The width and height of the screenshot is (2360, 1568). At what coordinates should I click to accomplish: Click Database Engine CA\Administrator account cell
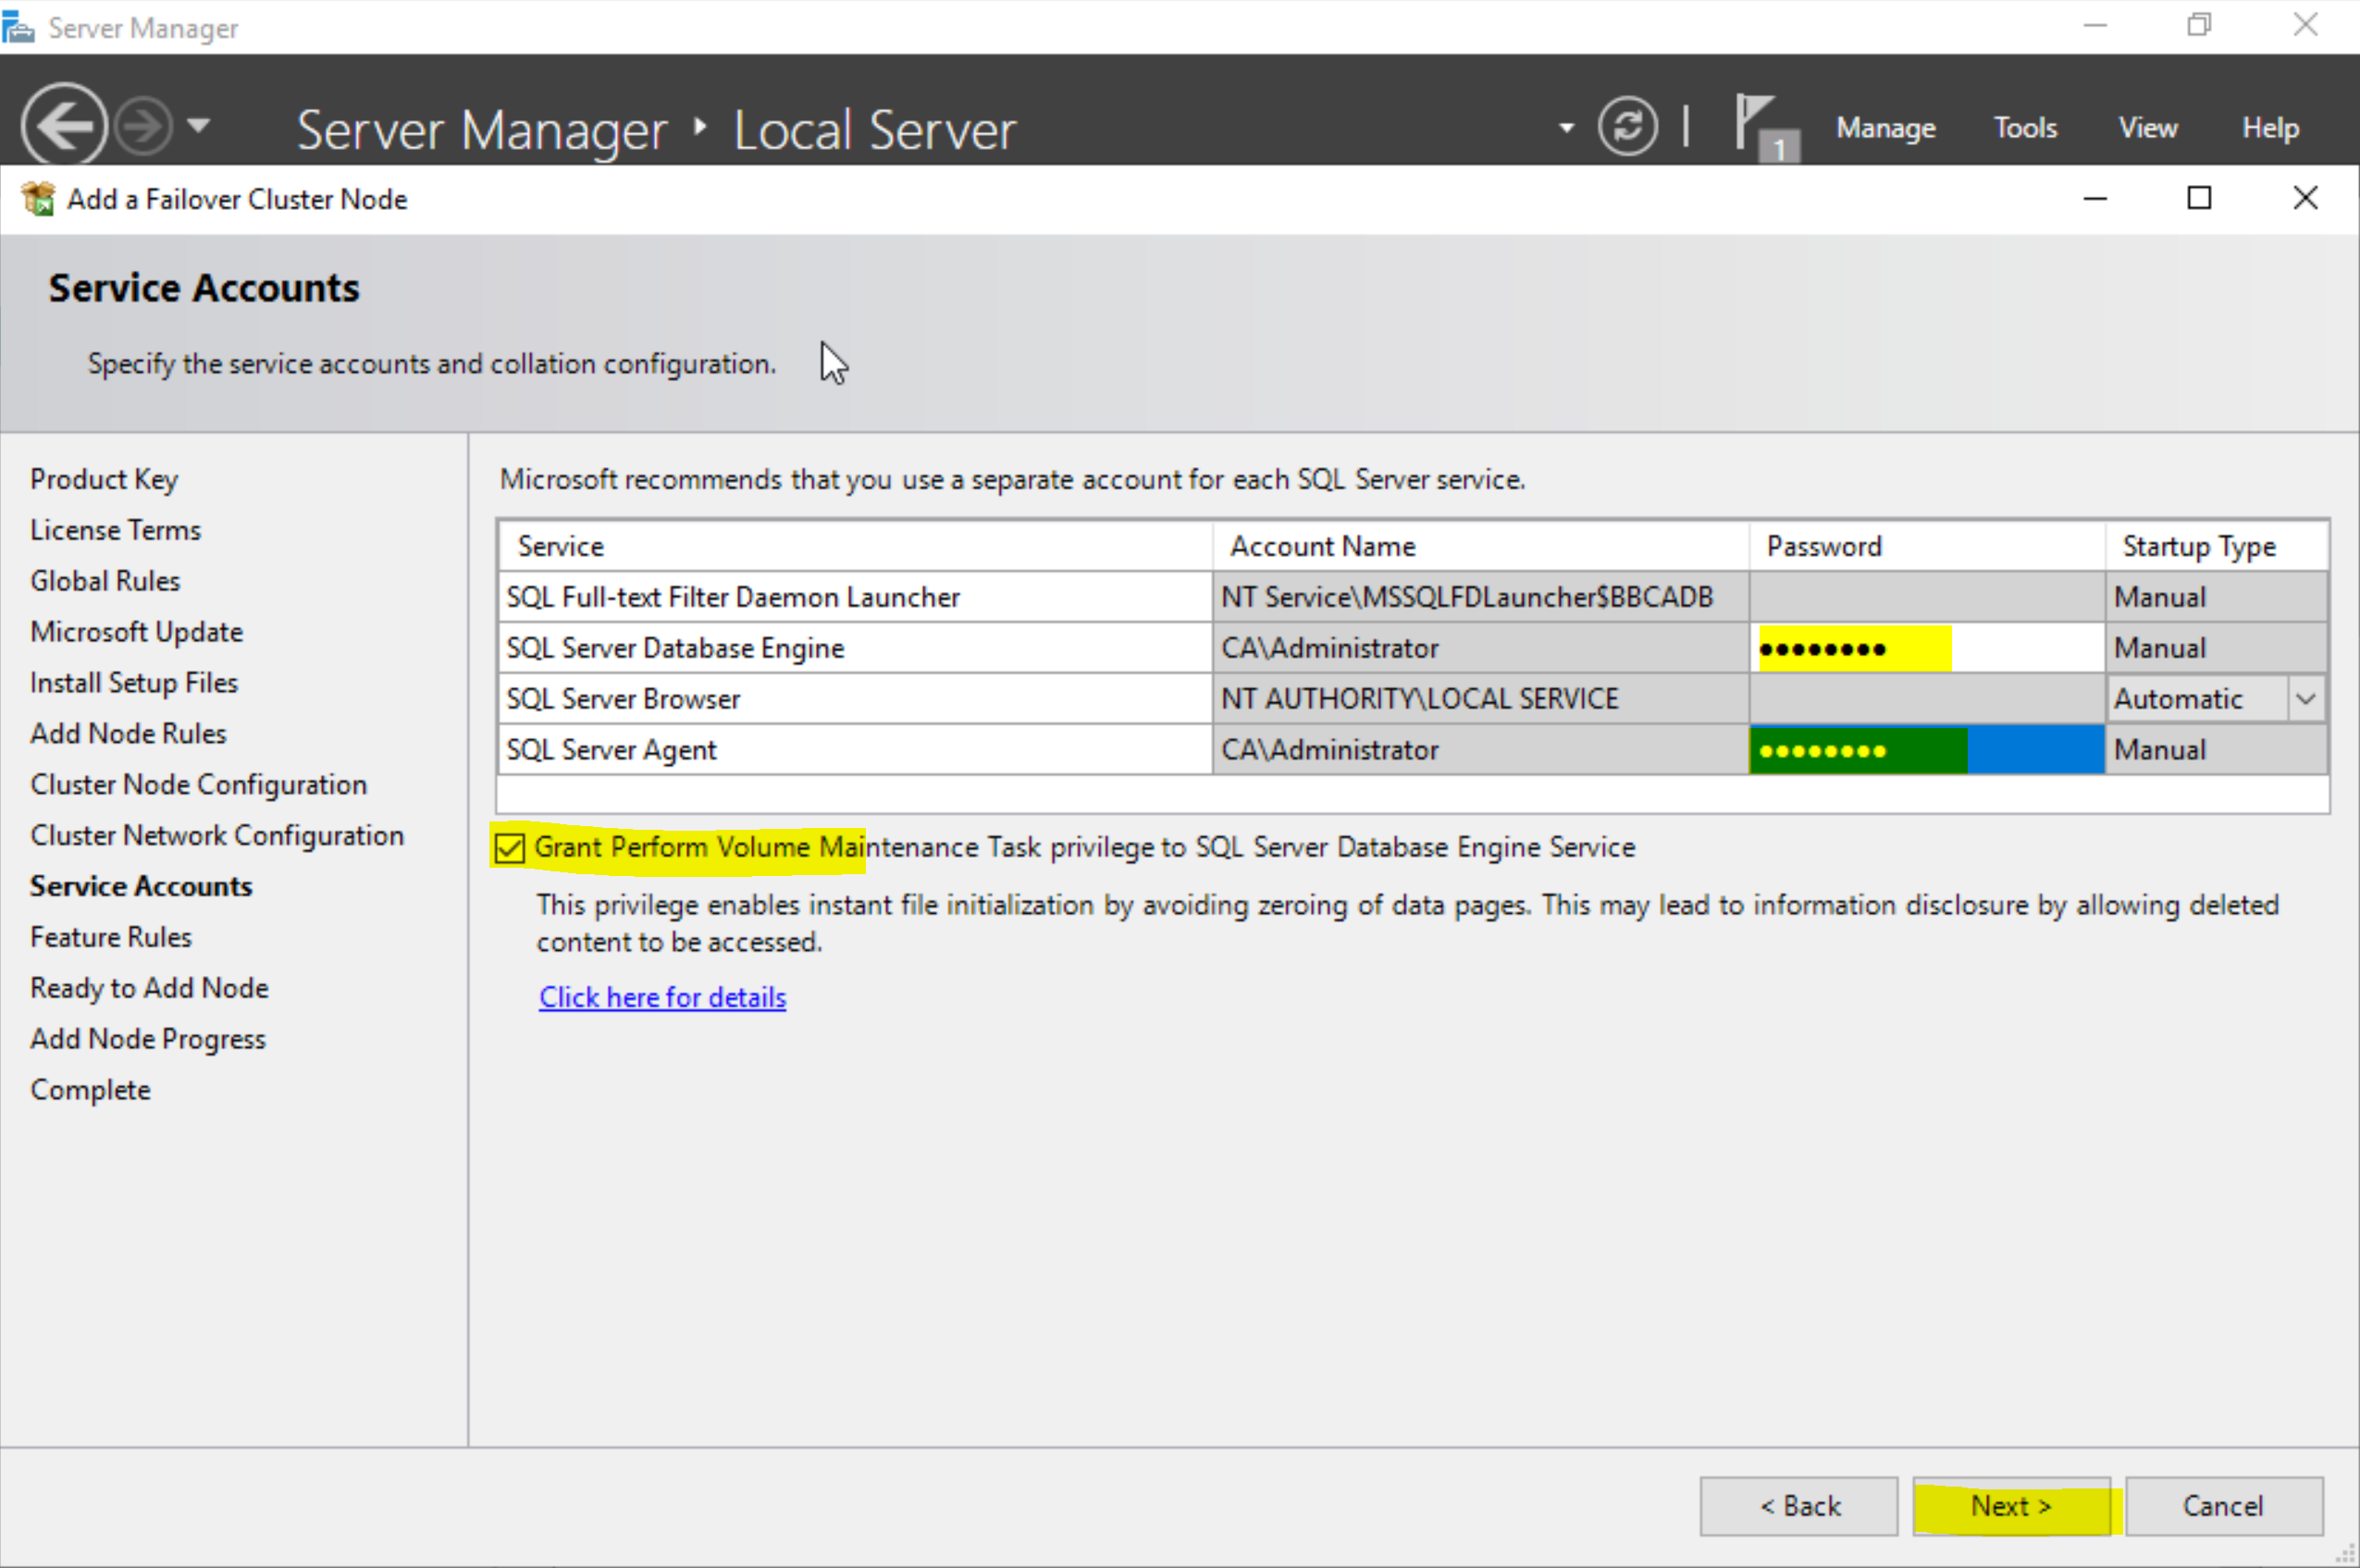tap(1481, 648)
